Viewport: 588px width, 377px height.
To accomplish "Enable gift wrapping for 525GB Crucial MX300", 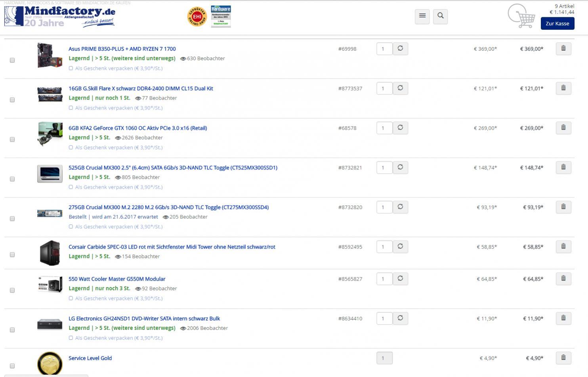I will 71,187.
